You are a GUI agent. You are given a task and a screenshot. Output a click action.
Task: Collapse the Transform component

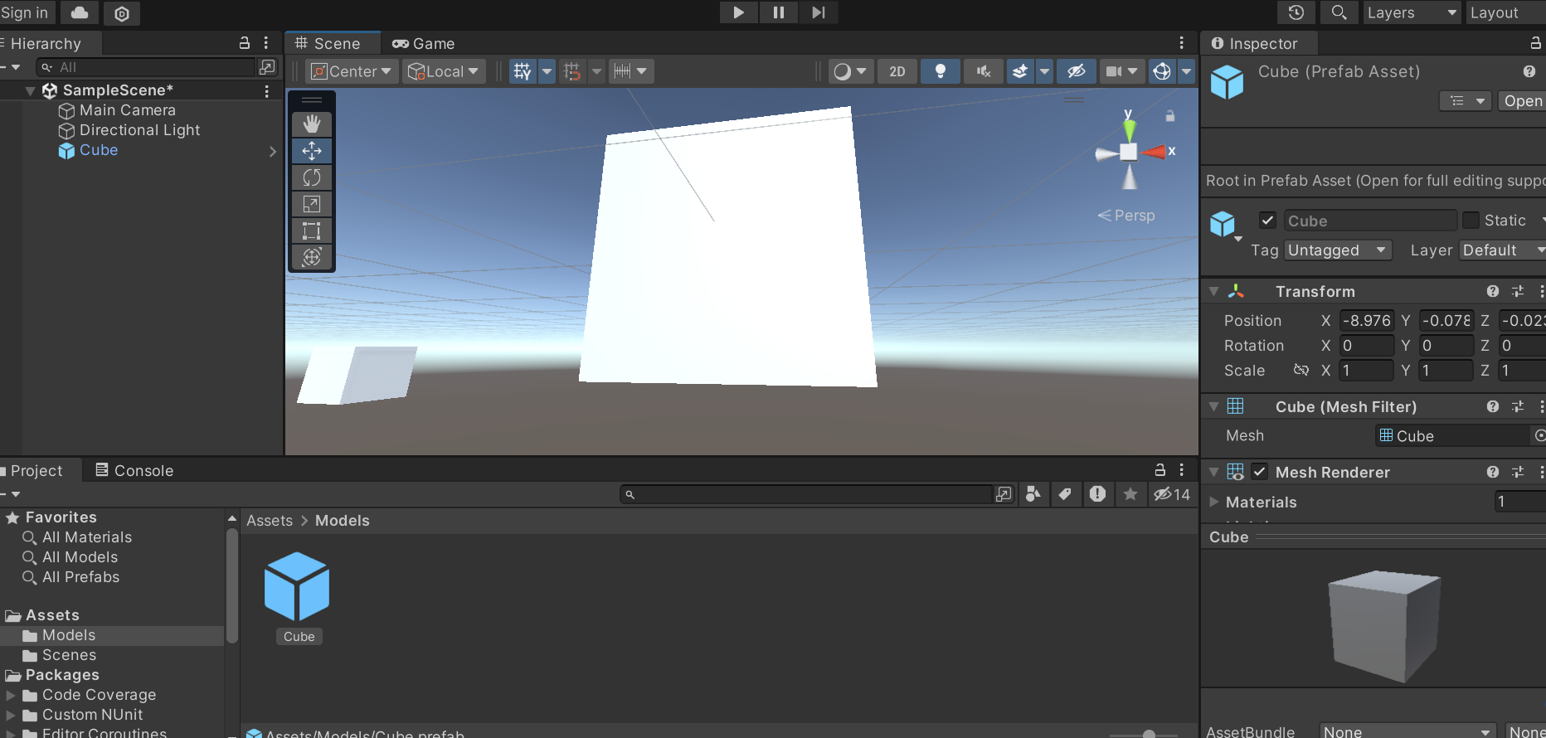click(x=1214, y=291)
